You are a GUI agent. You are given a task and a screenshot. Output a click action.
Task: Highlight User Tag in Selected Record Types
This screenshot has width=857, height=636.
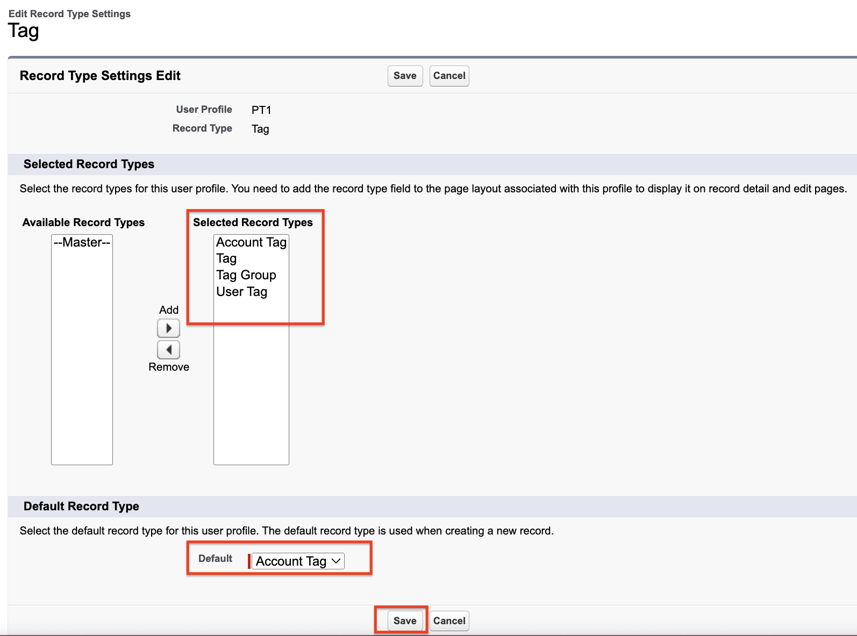click(242, 292)
